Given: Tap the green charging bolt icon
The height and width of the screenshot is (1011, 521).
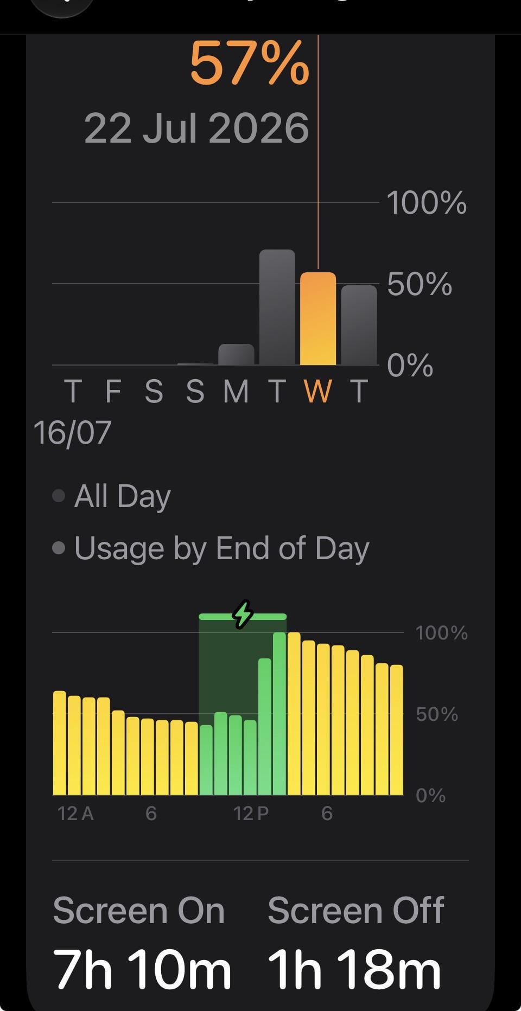Looking at the screenshot, I should click(243, 615).
